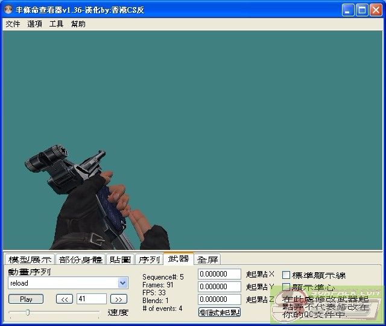Click the animation speed slider handle

point(27,312)
